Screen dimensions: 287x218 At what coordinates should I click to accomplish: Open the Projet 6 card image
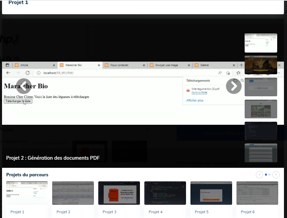pyautogui.click(x=257, y=193)
